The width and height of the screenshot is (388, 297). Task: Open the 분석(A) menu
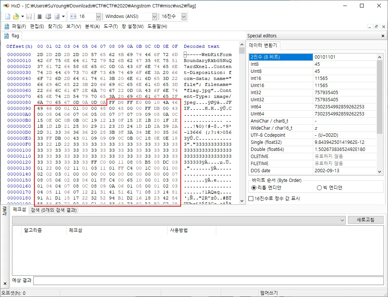coord(92,27)
